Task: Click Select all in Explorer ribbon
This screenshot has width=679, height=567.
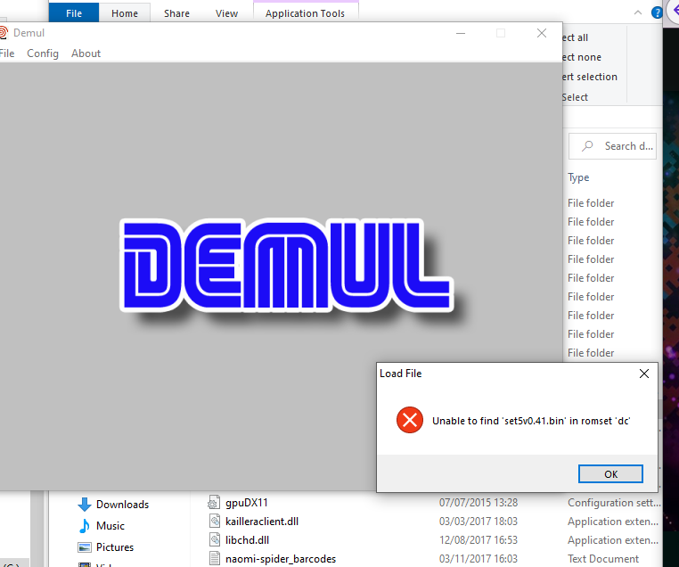Action: (575, 37)
